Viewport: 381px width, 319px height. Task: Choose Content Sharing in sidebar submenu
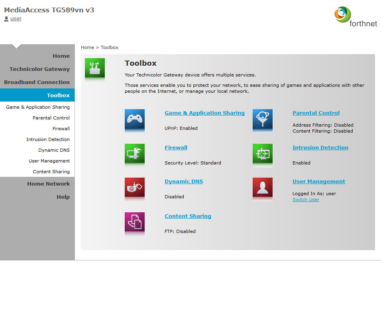(x=51, y=172)
